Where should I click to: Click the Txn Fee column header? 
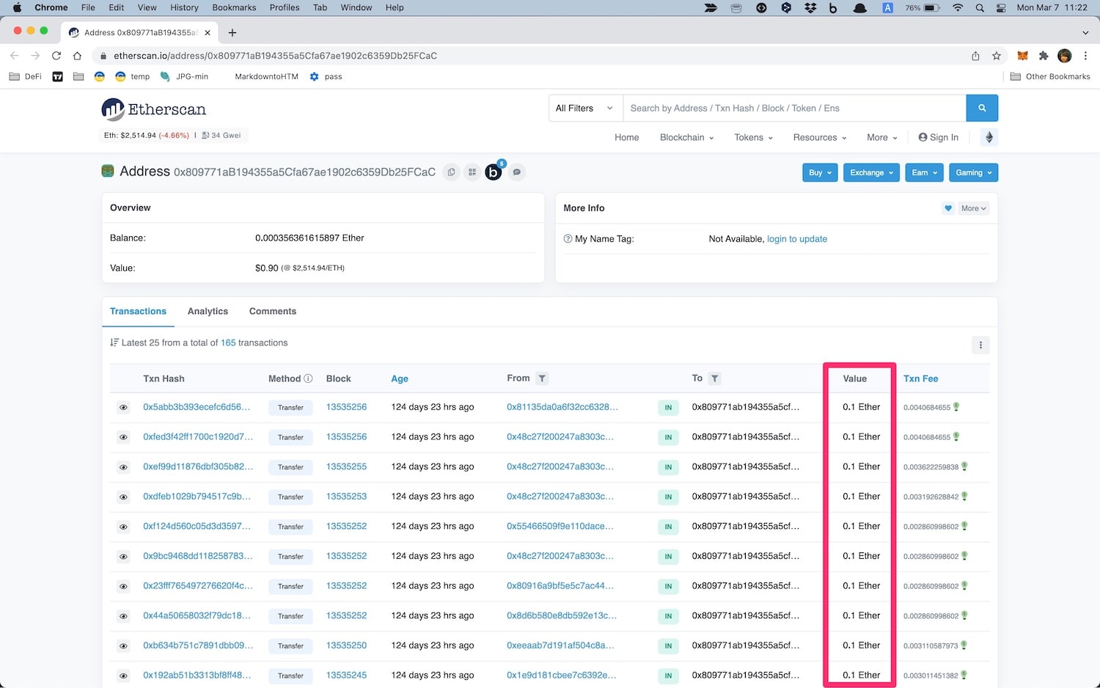[920, 378]
